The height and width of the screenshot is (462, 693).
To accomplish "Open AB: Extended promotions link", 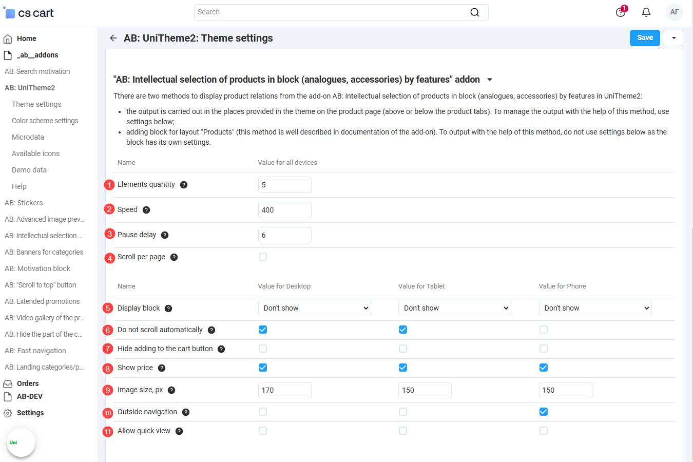I will (x=42, y=301).
